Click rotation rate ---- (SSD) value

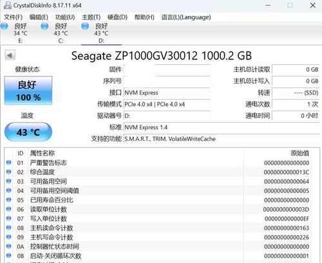(x=296, y=93)
